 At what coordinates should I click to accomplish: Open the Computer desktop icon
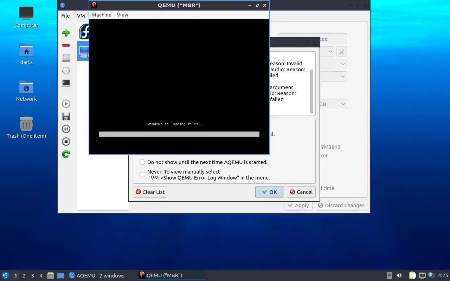click(26, 17)
